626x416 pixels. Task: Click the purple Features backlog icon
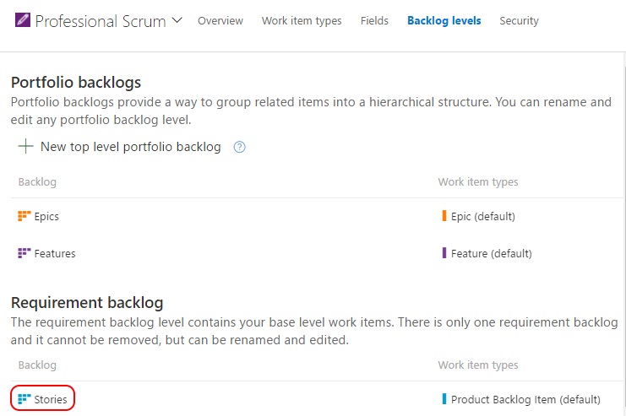(24, 253)
